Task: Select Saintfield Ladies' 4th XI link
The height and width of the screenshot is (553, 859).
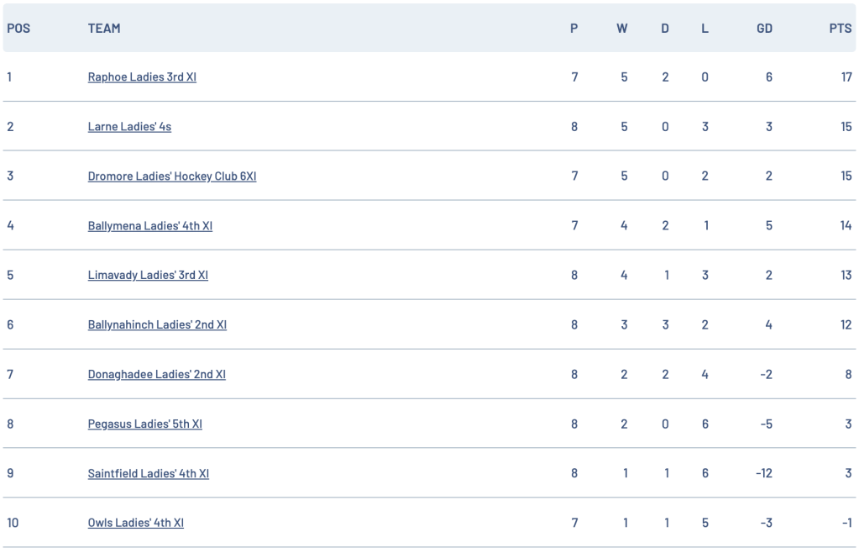Action: click(x=148, y=474)
